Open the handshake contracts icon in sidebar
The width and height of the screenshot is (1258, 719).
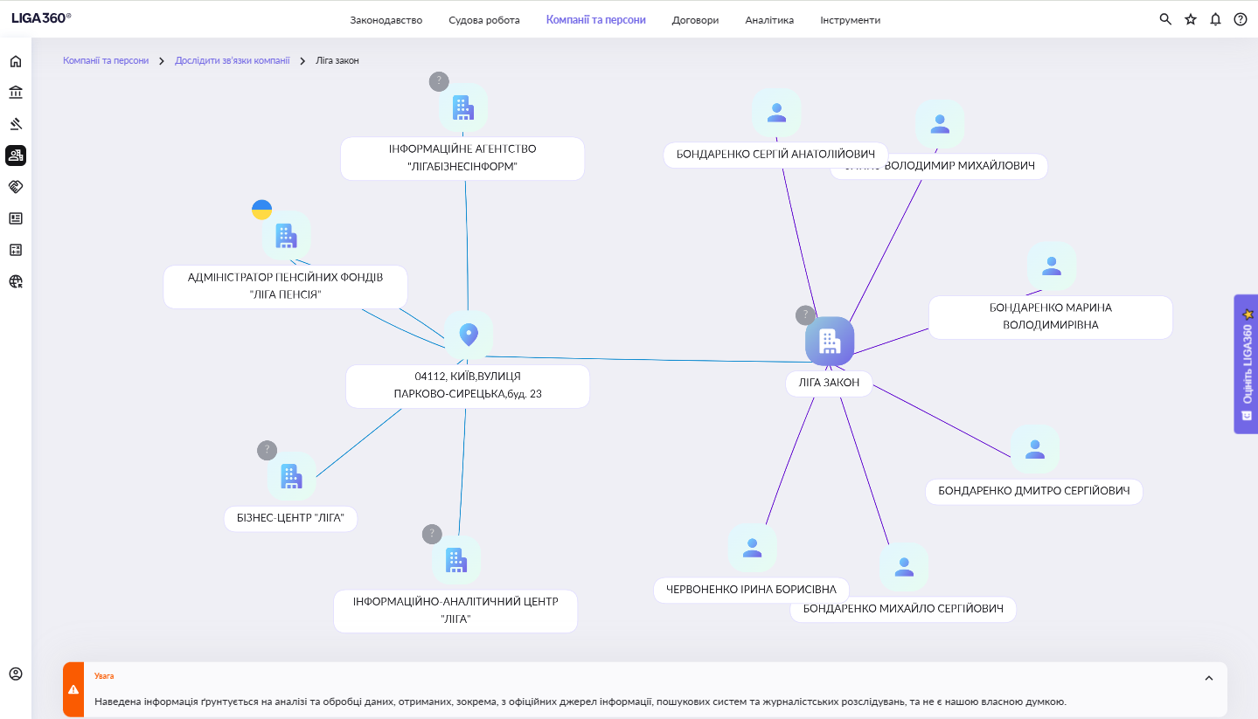pos(16,187)
